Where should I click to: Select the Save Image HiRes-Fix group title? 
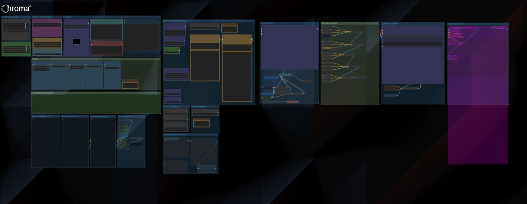click(x=71, y=116)
